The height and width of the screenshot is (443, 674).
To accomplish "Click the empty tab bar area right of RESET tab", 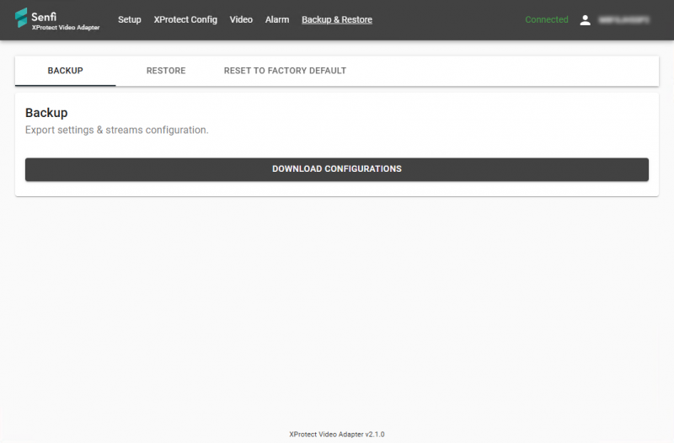I will [x=505, y=71].
